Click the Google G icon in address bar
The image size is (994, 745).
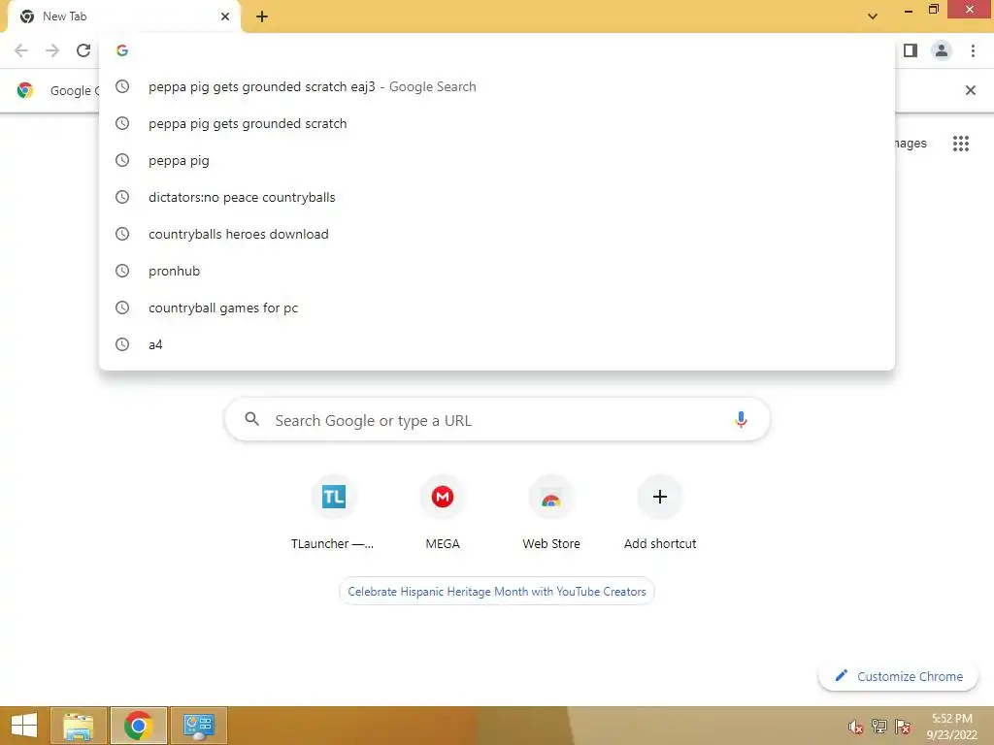point(122,50)
